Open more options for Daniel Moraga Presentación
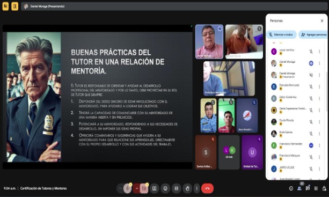The height and width of the screenshot is (197, 329). point(319,75)
